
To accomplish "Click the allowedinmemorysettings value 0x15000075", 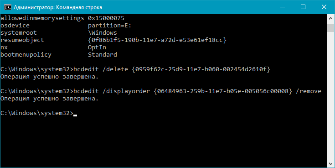I will [x=106, y=18].
